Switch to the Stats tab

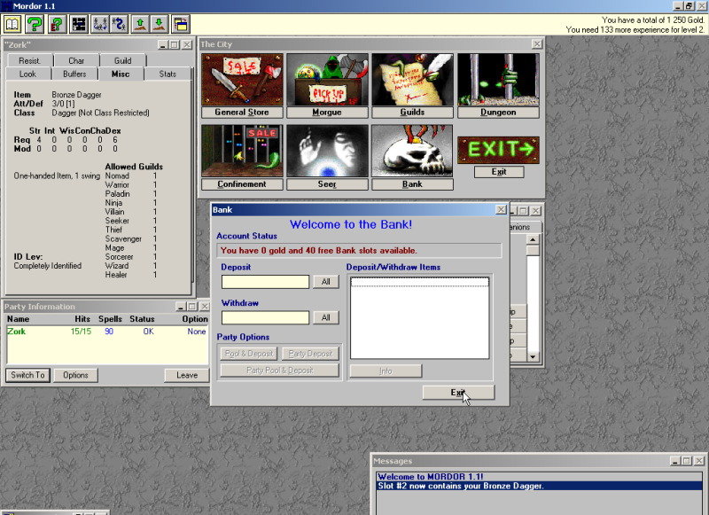168,74
